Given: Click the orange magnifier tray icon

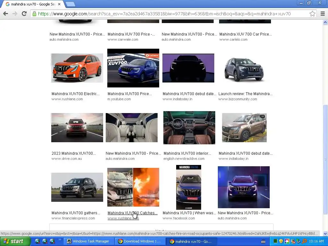Looking at the screenshot, I should [304, 241].
